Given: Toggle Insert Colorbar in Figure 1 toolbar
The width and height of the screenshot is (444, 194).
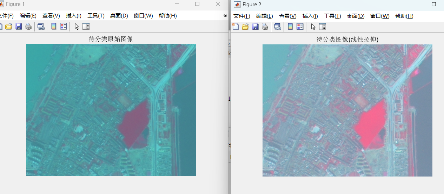Looking at the screenshot, I should [x=54, y=26].
